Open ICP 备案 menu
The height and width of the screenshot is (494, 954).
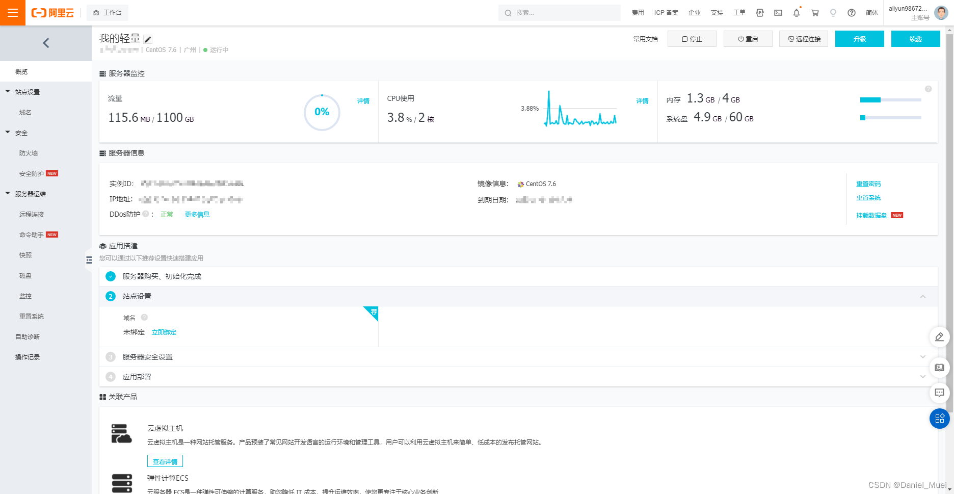pyautogui.click(x=666, y=13)
